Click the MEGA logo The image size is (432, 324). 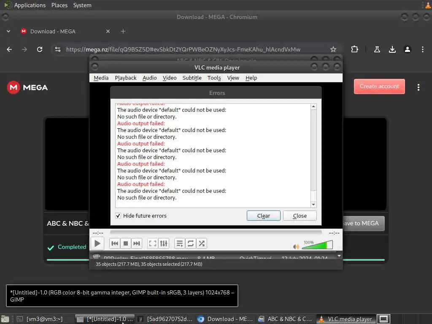pos(27,88)
